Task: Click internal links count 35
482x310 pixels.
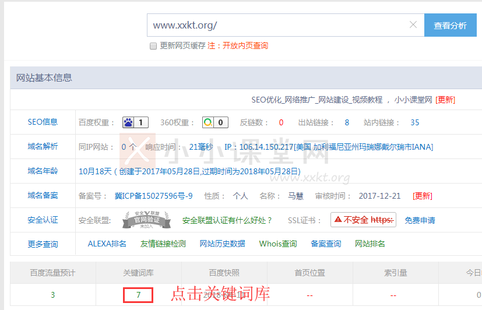Action: pyautogui.click(x=414, y=122)
